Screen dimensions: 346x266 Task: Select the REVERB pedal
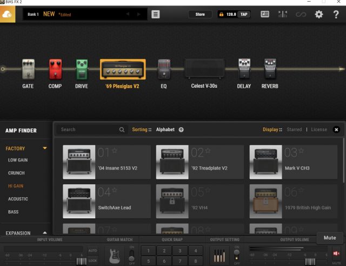(x=270, y=68)
